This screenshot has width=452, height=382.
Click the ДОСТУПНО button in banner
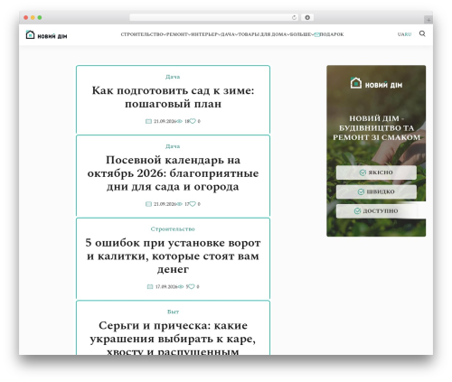pyautogui.click(x=376, y=211)
